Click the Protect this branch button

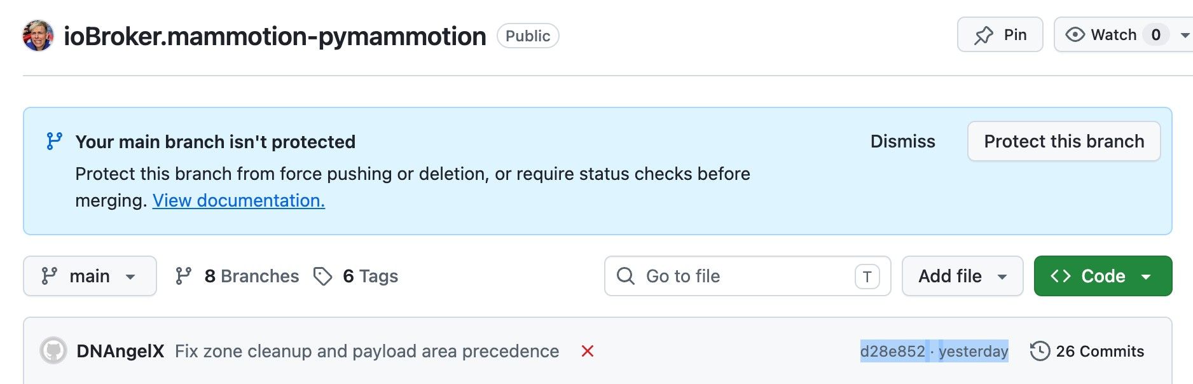pyautogui.click(x=1064, y=141)
